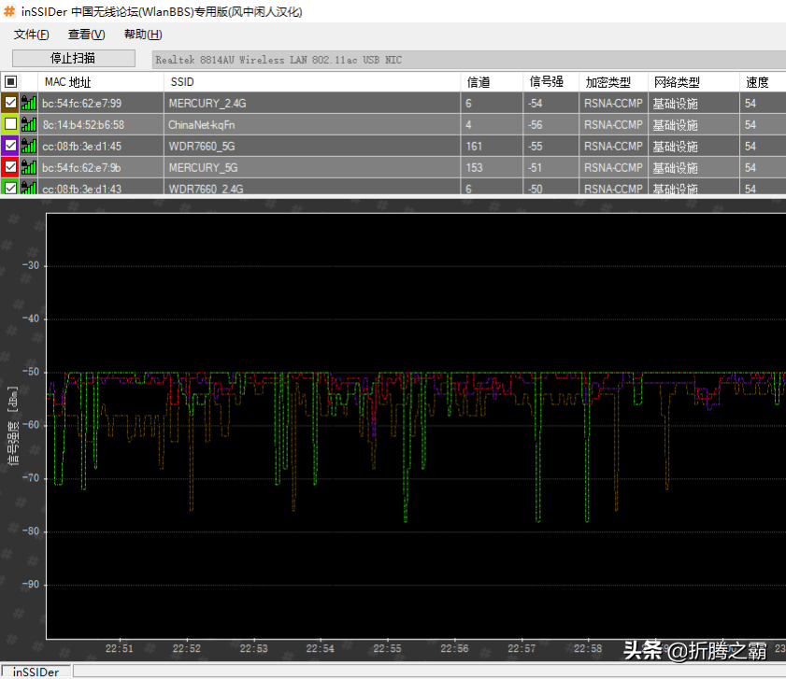Image resolution: width=786 pixels, height=679 pixels.
Task: Click signal icon of WDR7660_5G row
Action: pyautogui.click(x=29, y=146)
